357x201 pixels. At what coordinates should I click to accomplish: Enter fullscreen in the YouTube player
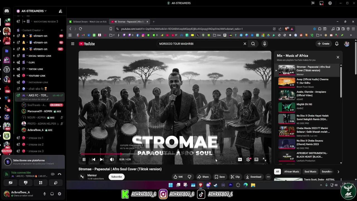(x=264, y=159)
